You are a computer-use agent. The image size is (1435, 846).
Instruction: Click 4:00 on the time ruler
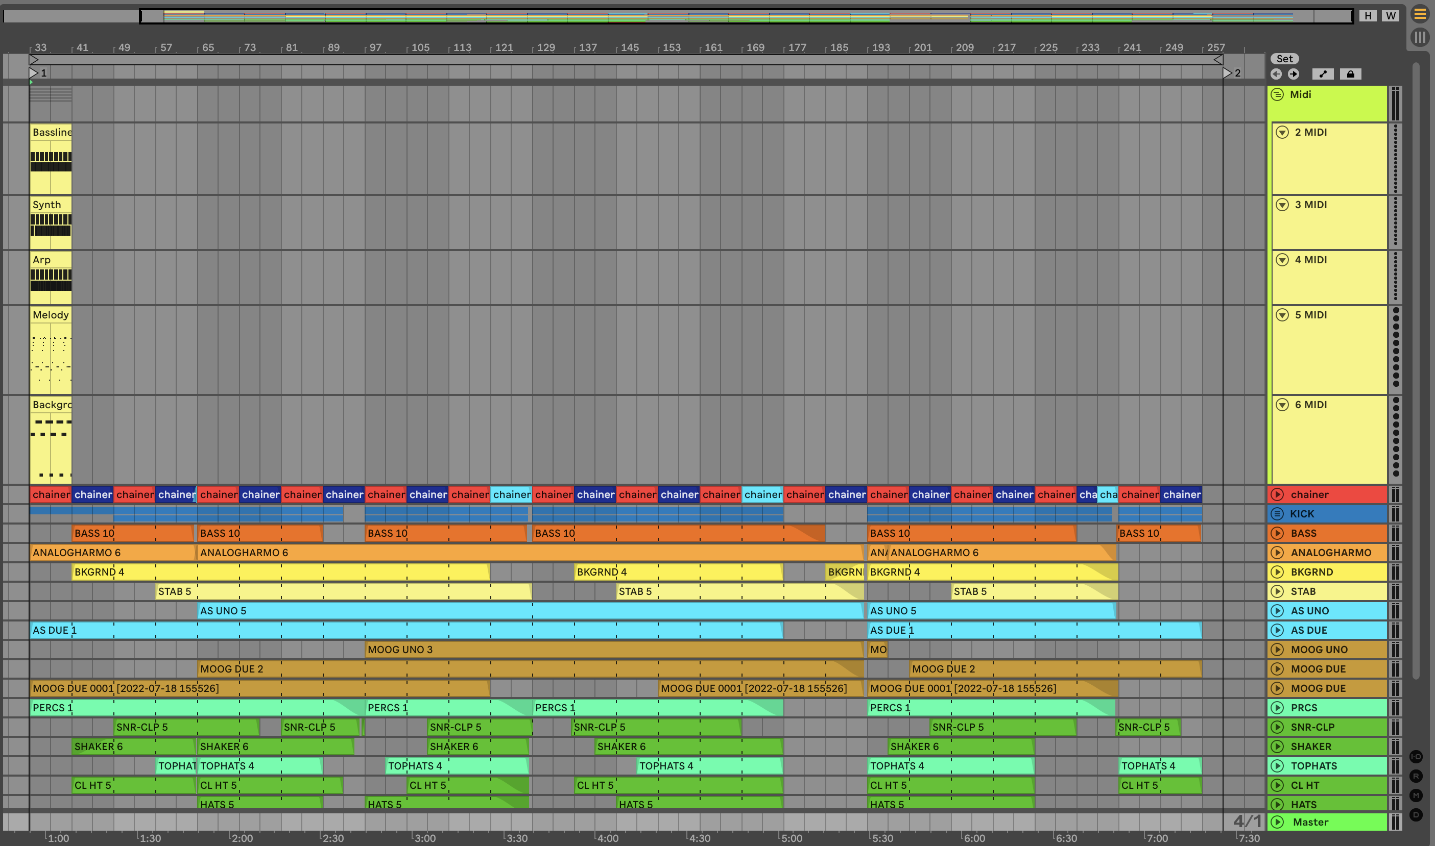tap(607, 838)
